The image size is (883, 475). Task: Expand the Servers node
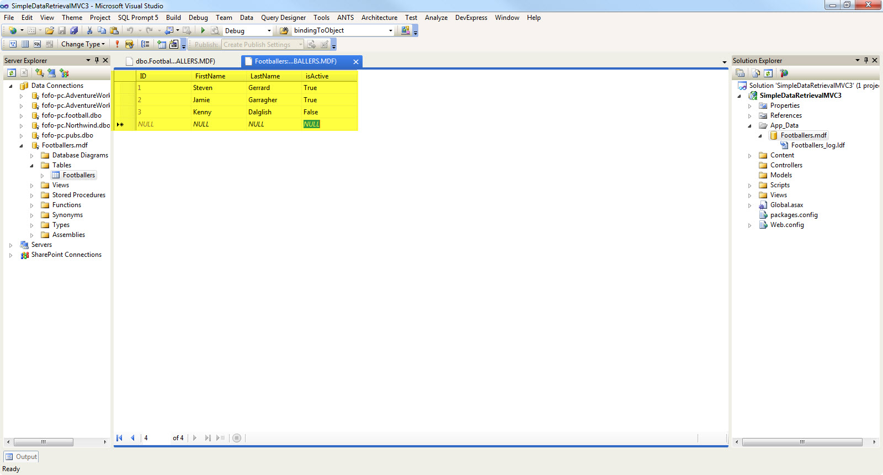(10, 245)
